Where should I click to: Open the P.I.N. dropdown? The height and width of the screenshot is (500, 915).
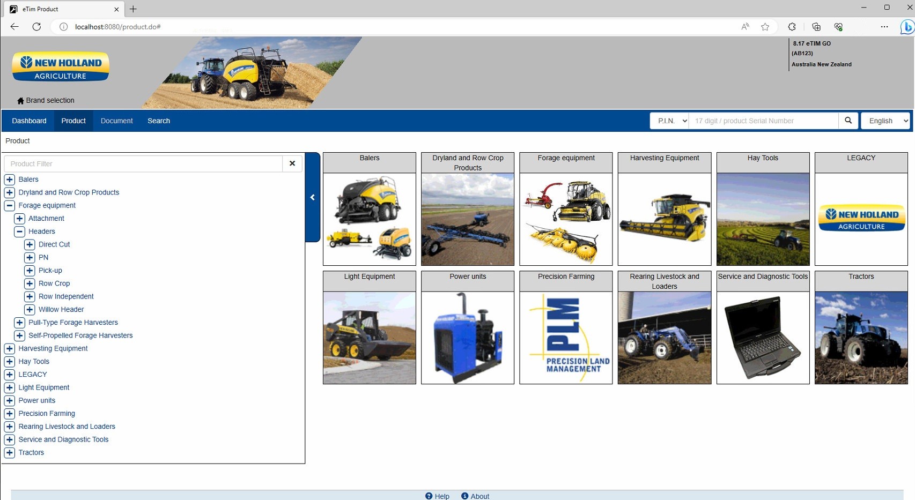point(669,121)
